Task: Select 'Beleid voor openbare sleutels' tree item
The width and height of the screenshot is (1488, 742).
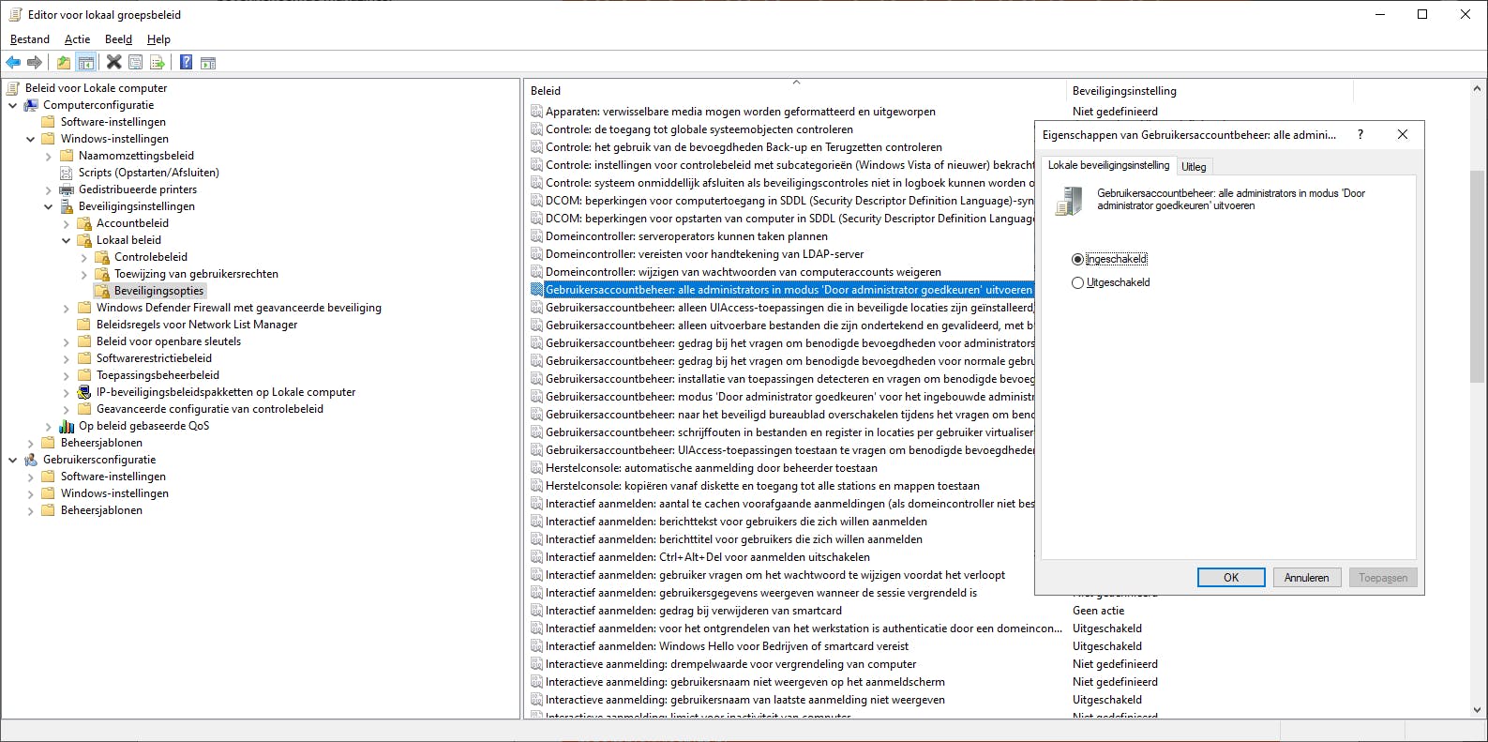Action: click(169, 341)
